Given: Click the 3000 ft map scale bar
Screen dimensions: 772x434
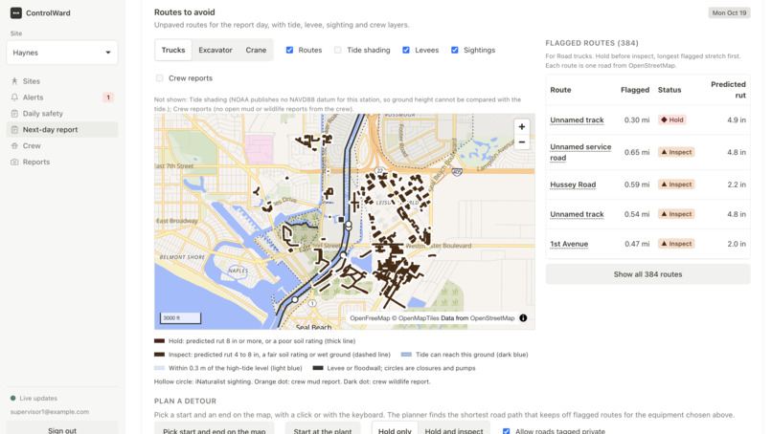Looking at the screenshot, I should (x=180, y=318).
